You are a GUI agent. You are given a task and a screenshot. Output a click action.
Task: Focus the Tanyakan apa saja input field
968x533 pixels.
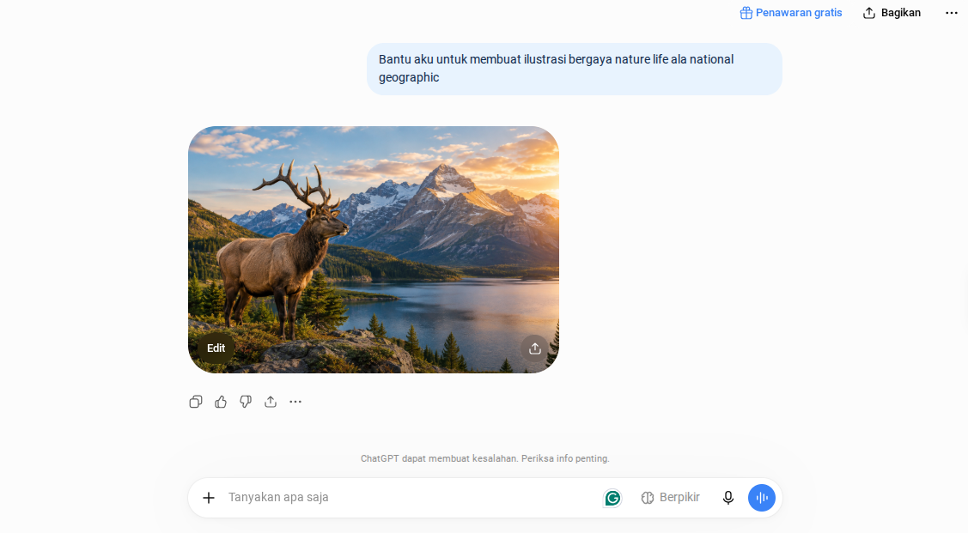(411, 497)
